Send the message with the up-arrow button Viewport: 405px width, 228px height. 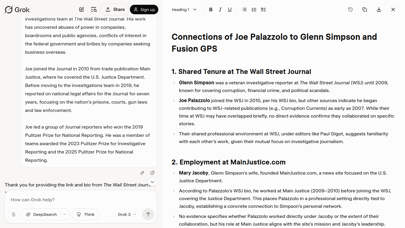tap(148, 214)
